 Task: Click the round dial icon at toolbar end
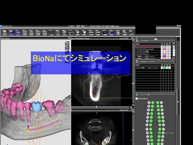pyautogui.click(x=131, y=32)
